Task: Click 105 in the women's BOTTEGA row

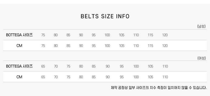Action: coord(150,66)
